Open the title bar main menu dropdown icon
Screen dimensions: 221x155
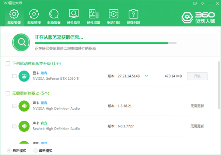pos(201,3)
